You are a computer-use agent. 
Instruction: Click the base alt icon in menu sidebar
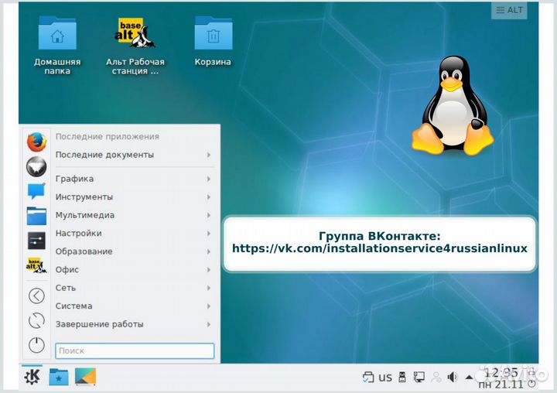36,265
